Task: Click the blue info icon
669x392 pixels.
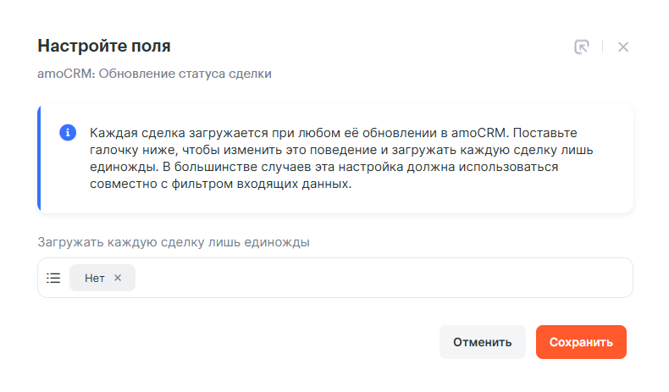Action: pos(67,134)
